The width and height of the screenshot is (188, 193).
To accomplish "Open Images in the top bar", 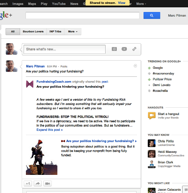I will [x=18, y=4].
